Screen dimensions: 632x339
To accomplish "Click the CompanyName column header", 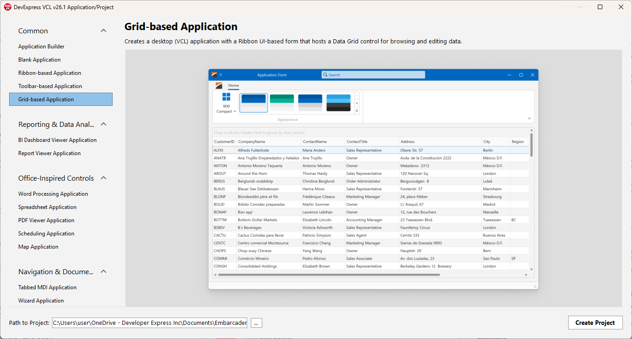I will coord(269,141).
